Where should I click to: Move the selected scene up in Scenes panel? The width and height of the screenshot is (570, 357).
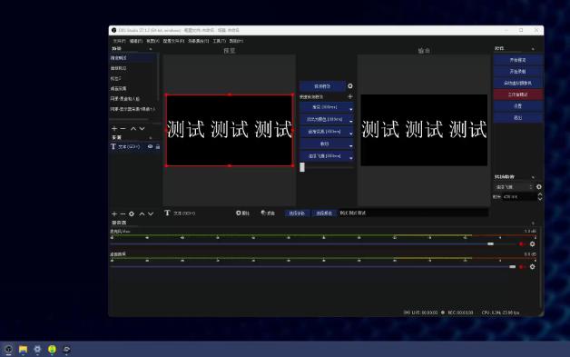[x=133, y=128]
